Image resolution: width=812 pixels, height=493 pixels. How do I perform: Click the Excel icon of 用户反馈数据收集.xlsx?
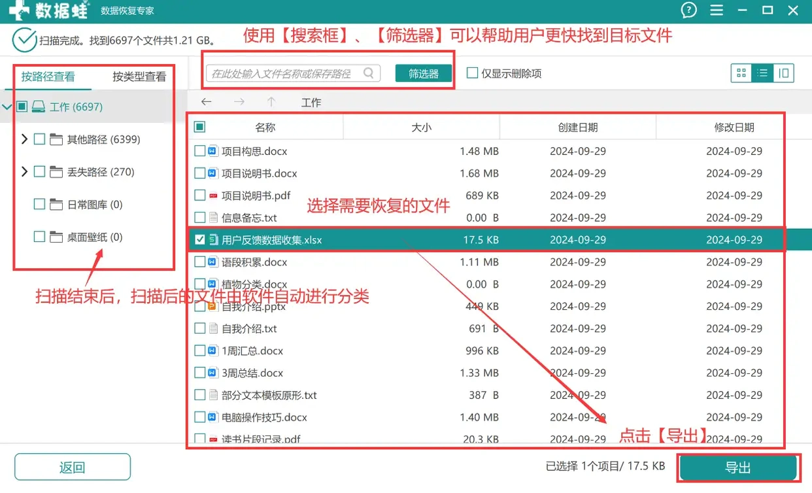(212, 239)
